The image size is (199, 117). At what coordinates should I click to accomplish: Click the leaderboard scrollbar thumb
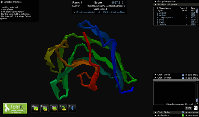tap(197, 11)
